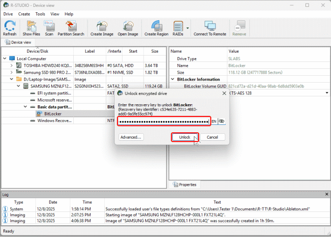Sort by the Device/Disk column header
The height and width of the screenshot is (237, 331).
pos(37,51)
